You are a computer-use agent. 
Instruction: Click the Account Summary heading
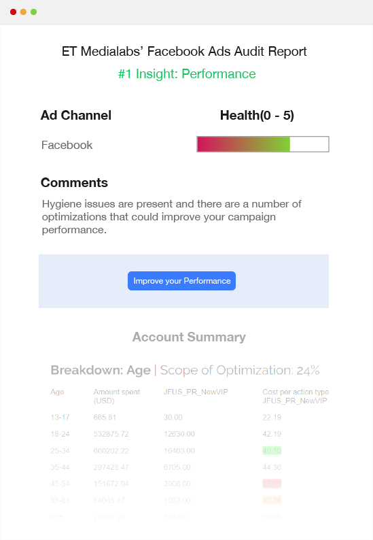[x=189, y=337]
